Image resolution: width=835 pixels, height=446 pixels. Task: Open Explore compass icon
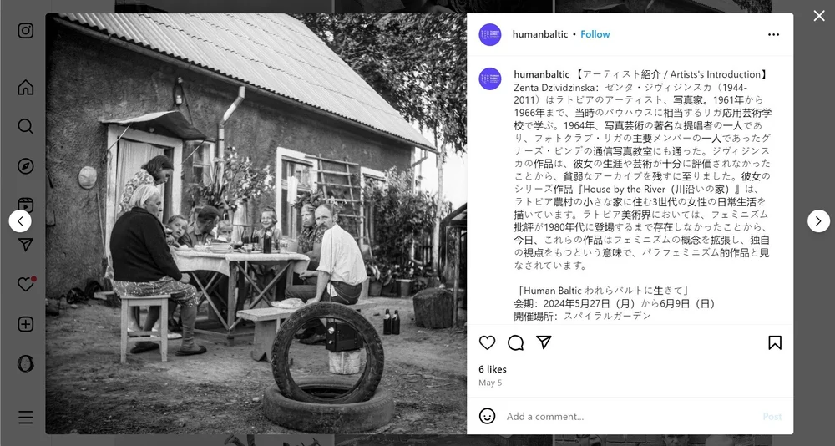(26, 166)
